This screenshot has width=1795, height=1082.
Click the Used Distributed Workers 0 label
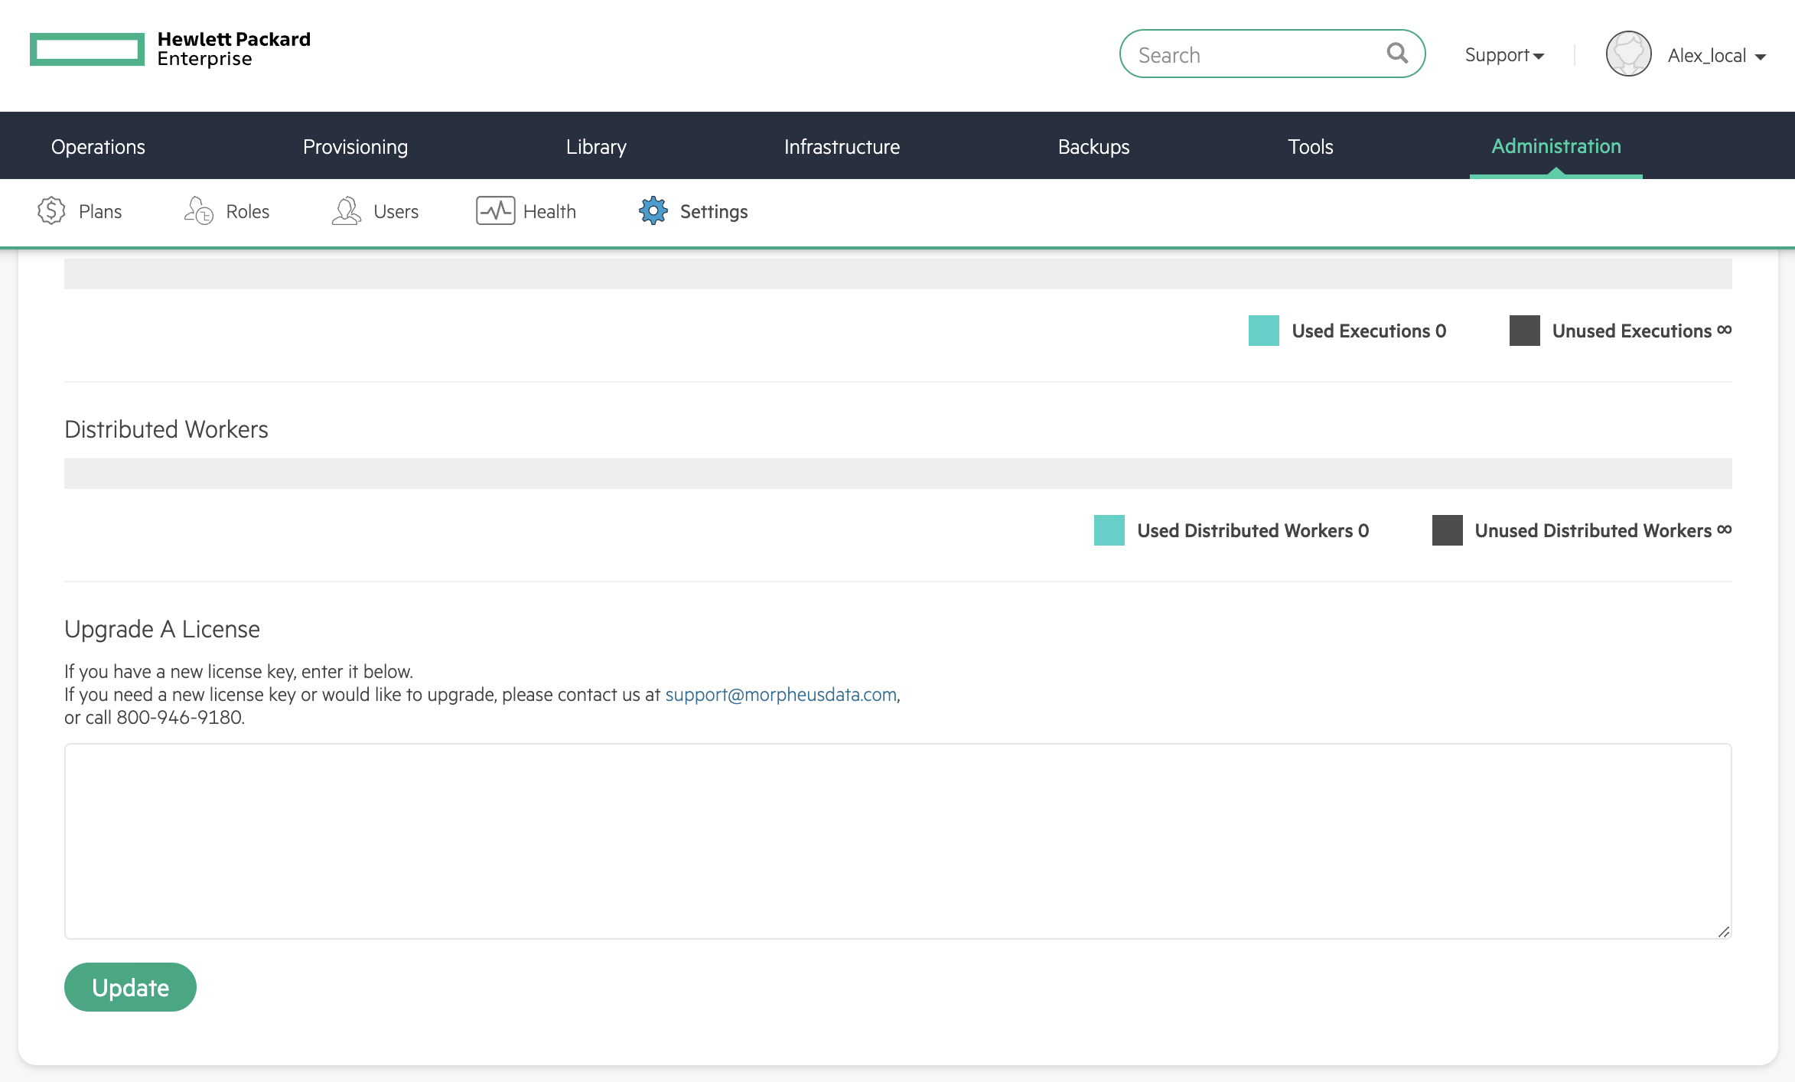(x=1253, y=530)
